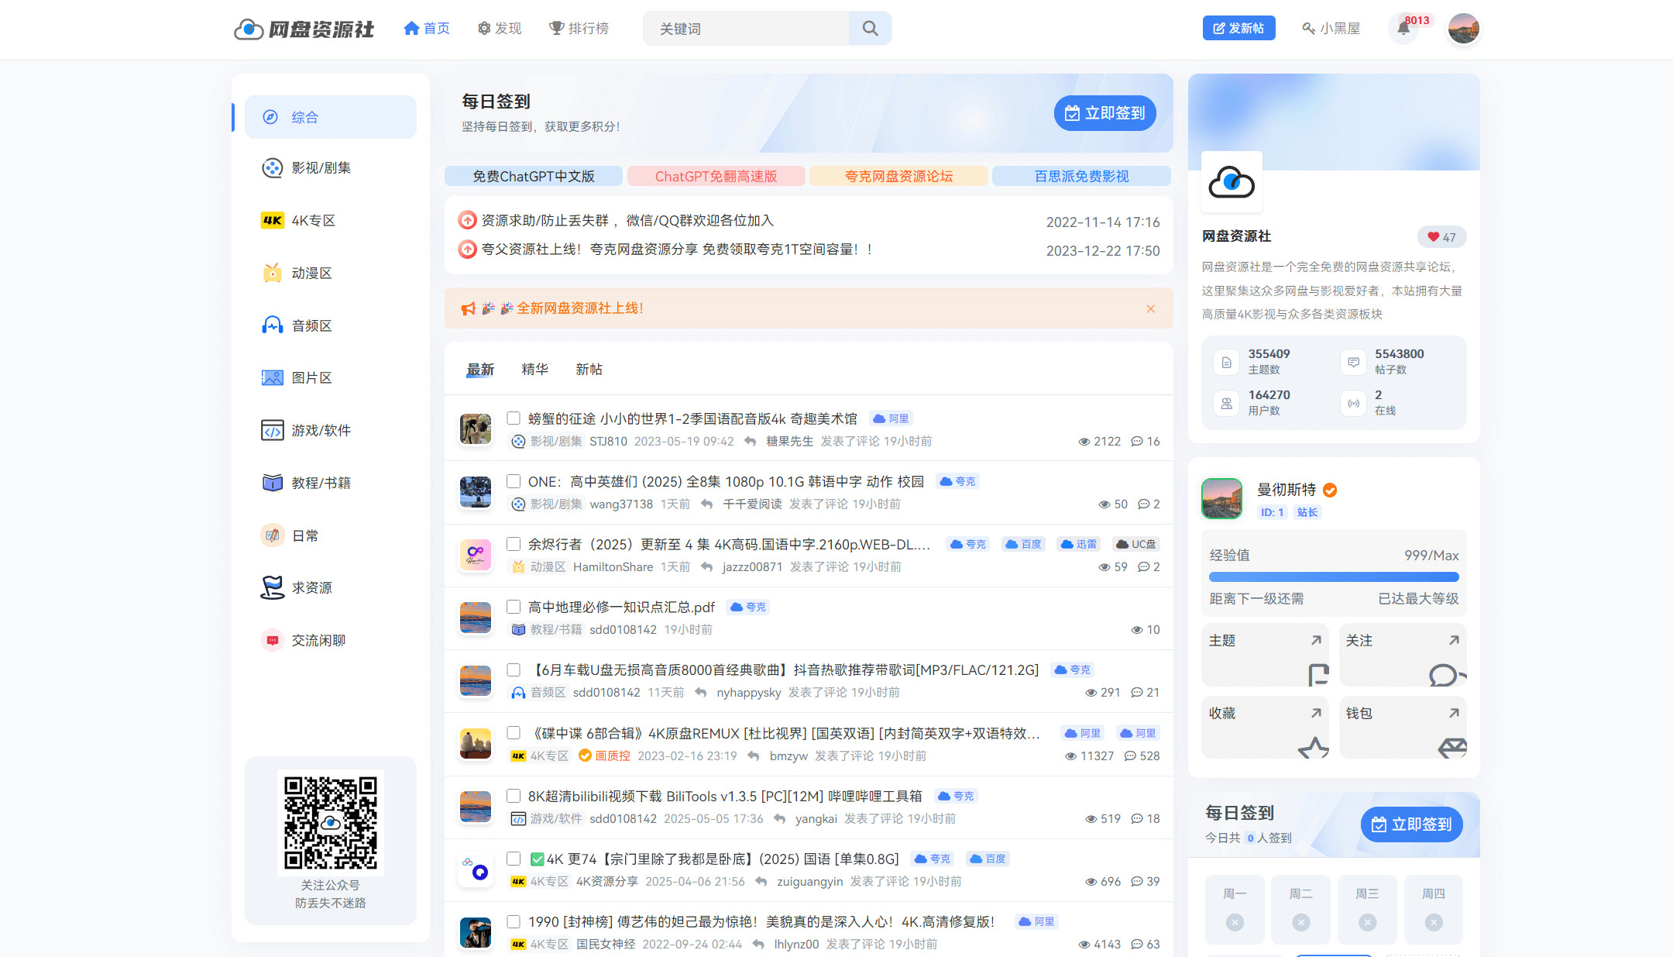The image size is (1673, 957).
Task: Switch to the 最新 tab
Action: [x=480, y=370]
